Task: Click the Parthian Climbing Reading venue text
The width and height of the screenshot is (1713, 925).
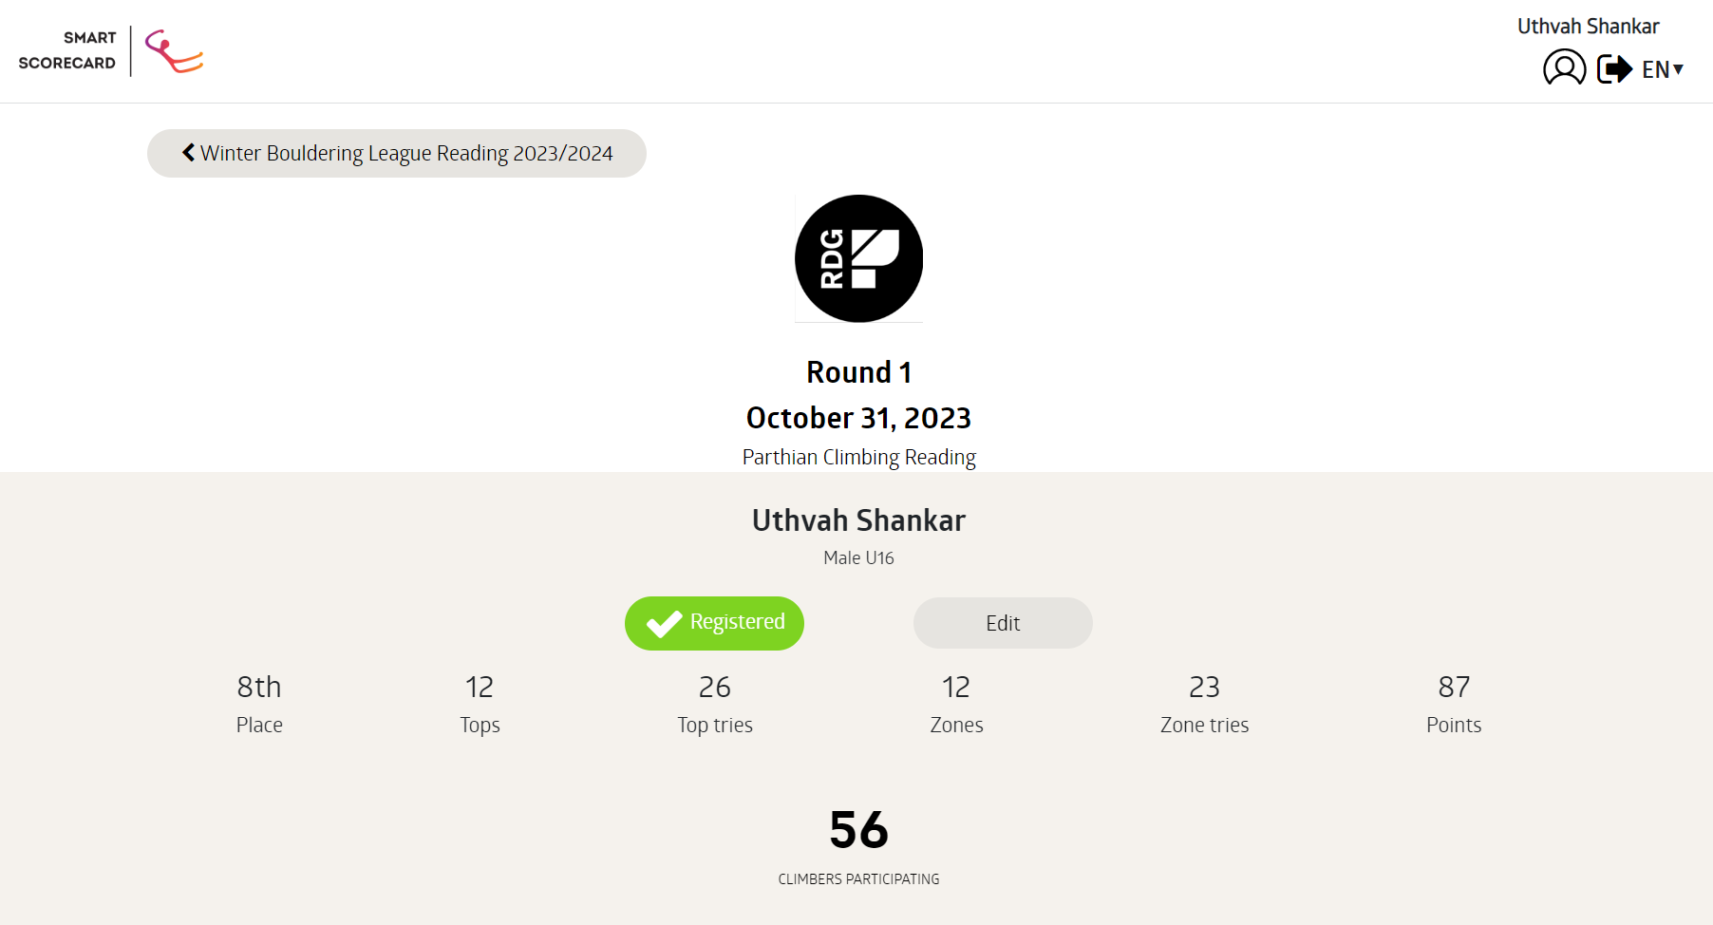Action: point(858,457)
